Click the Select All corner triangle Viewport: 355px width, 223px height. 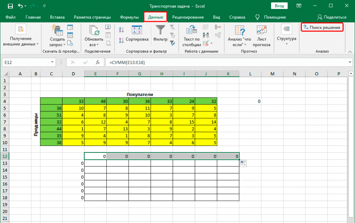click(6, 74)
